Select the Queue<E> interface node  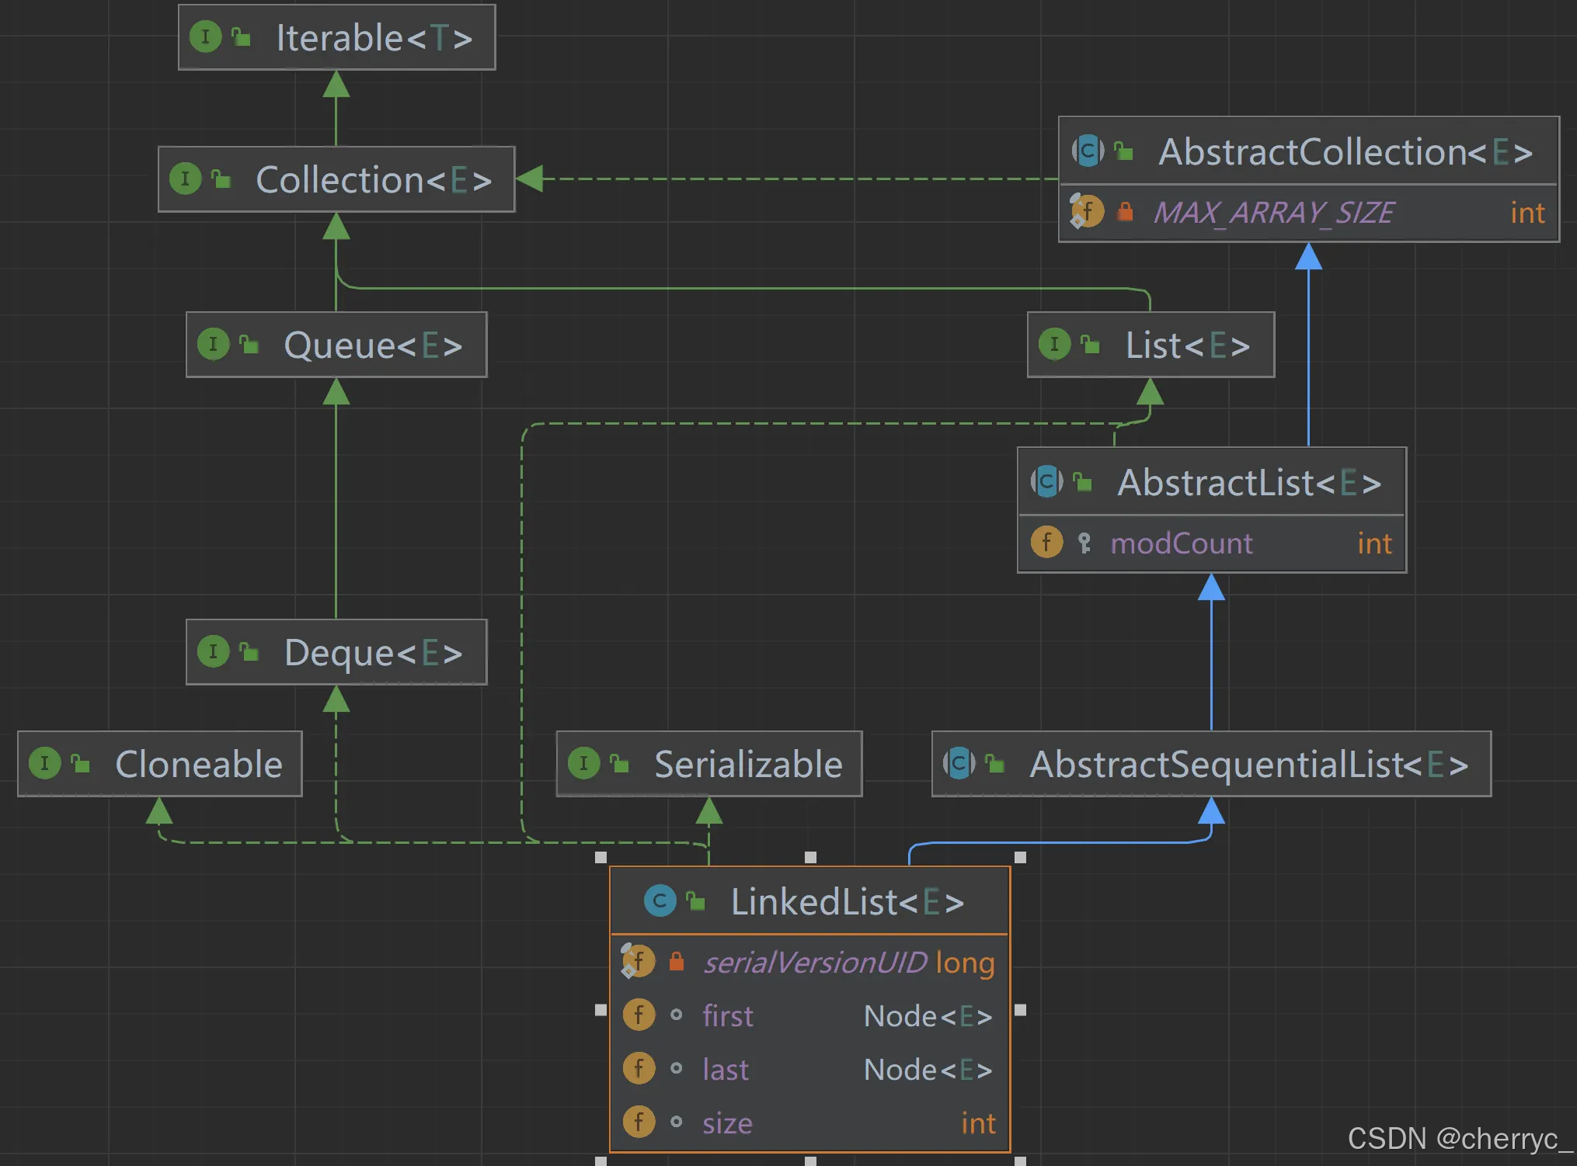[x=336, y=345]
